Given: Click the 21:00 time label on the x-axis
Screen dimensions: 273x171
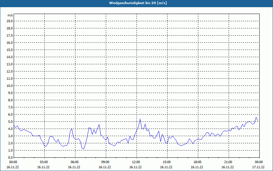Looking at the screenshot, I should (x=228, y=162).
